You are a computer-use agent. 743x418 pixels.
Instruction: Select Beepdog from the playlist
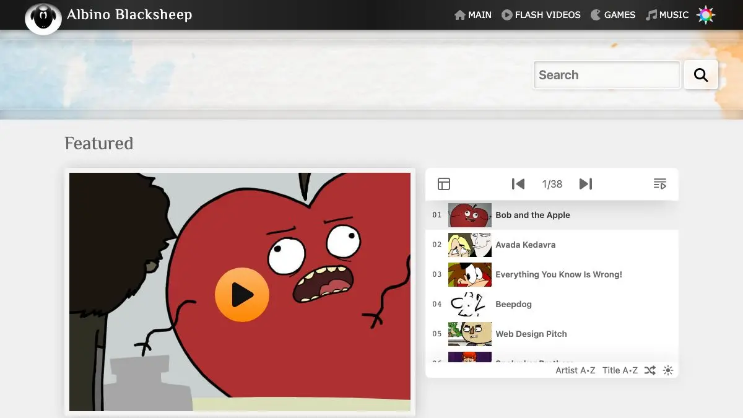(x=514, y=304)
